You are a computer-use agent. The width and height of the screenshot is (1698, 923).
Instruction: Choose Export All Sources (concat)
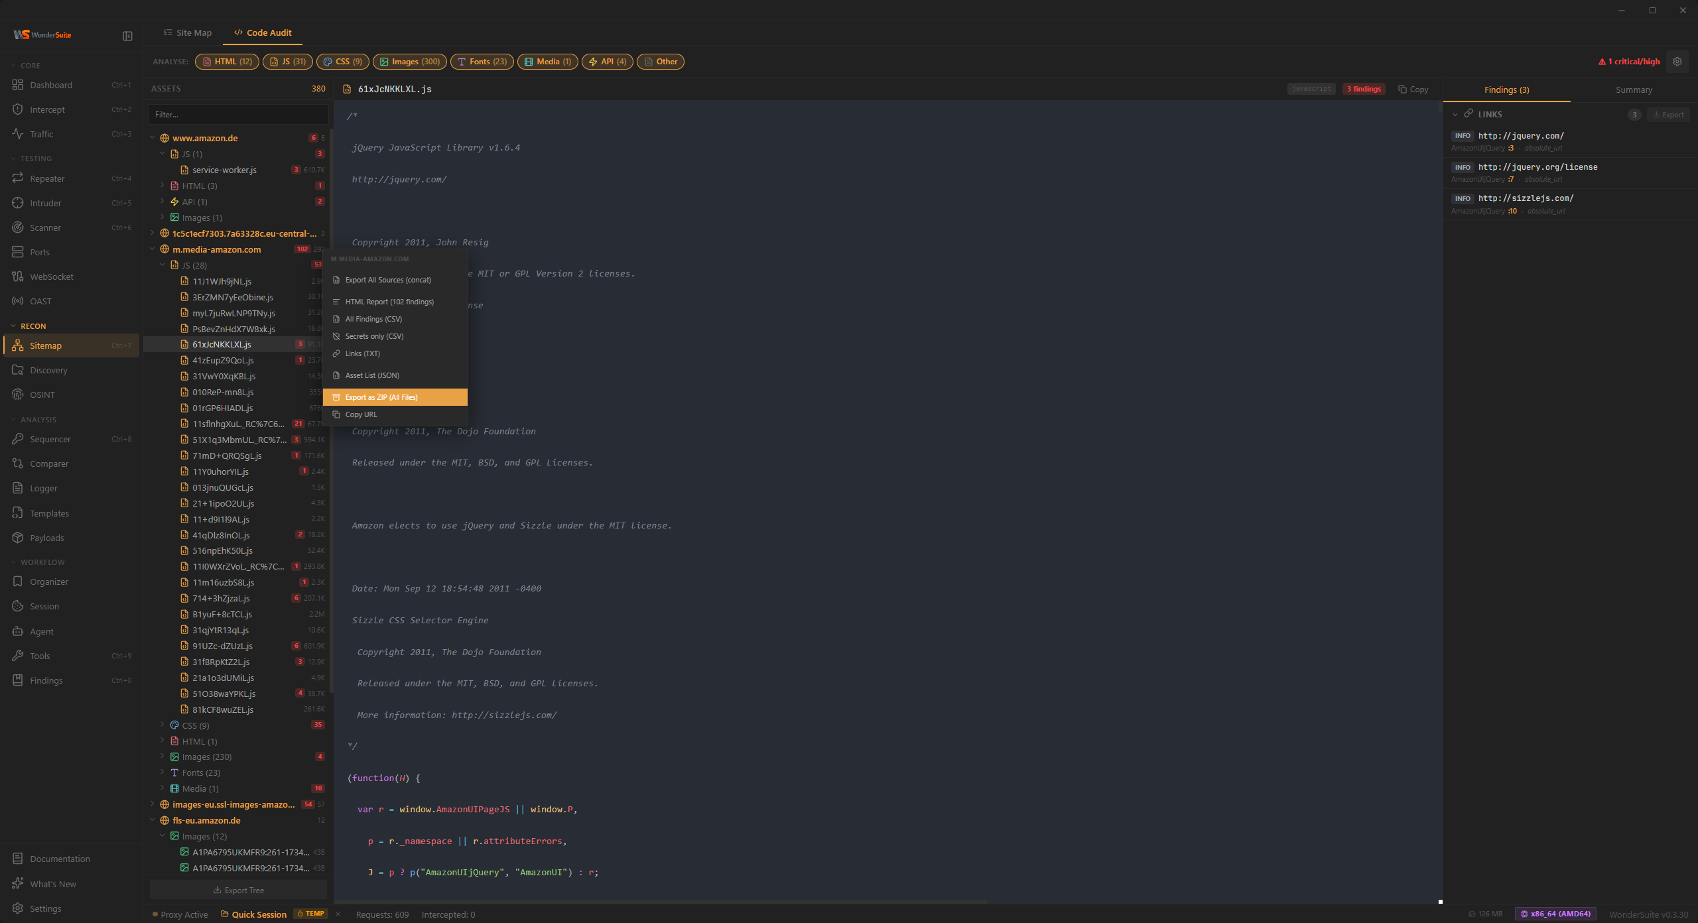(395, 280)
